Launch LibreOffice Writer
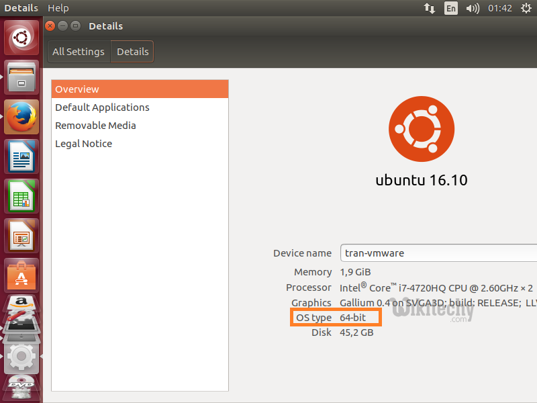 tap(22, 156)
